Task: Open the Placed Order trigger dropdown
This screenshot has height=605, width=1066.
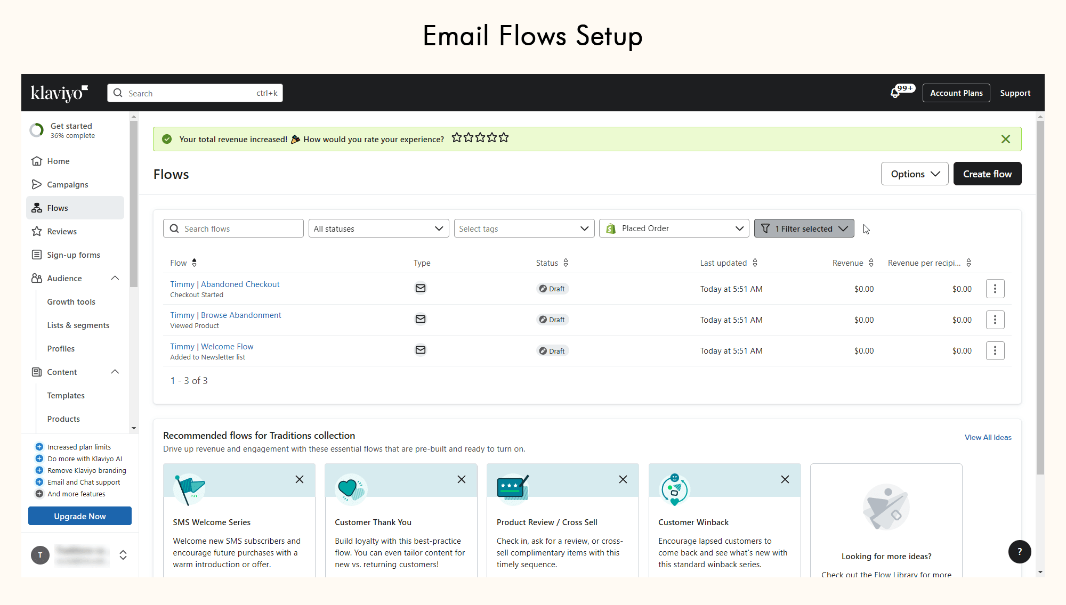Action: pos(674,228)
